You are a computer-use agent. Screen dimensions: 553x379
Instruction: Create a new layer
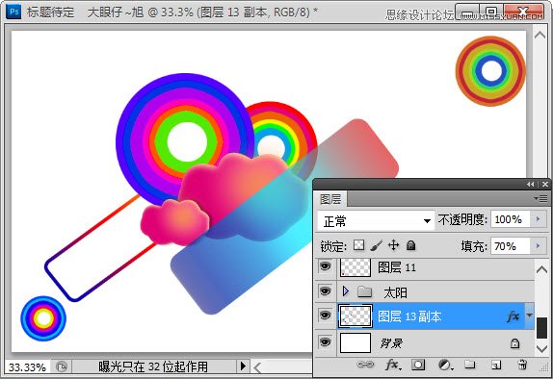(496, 365)
